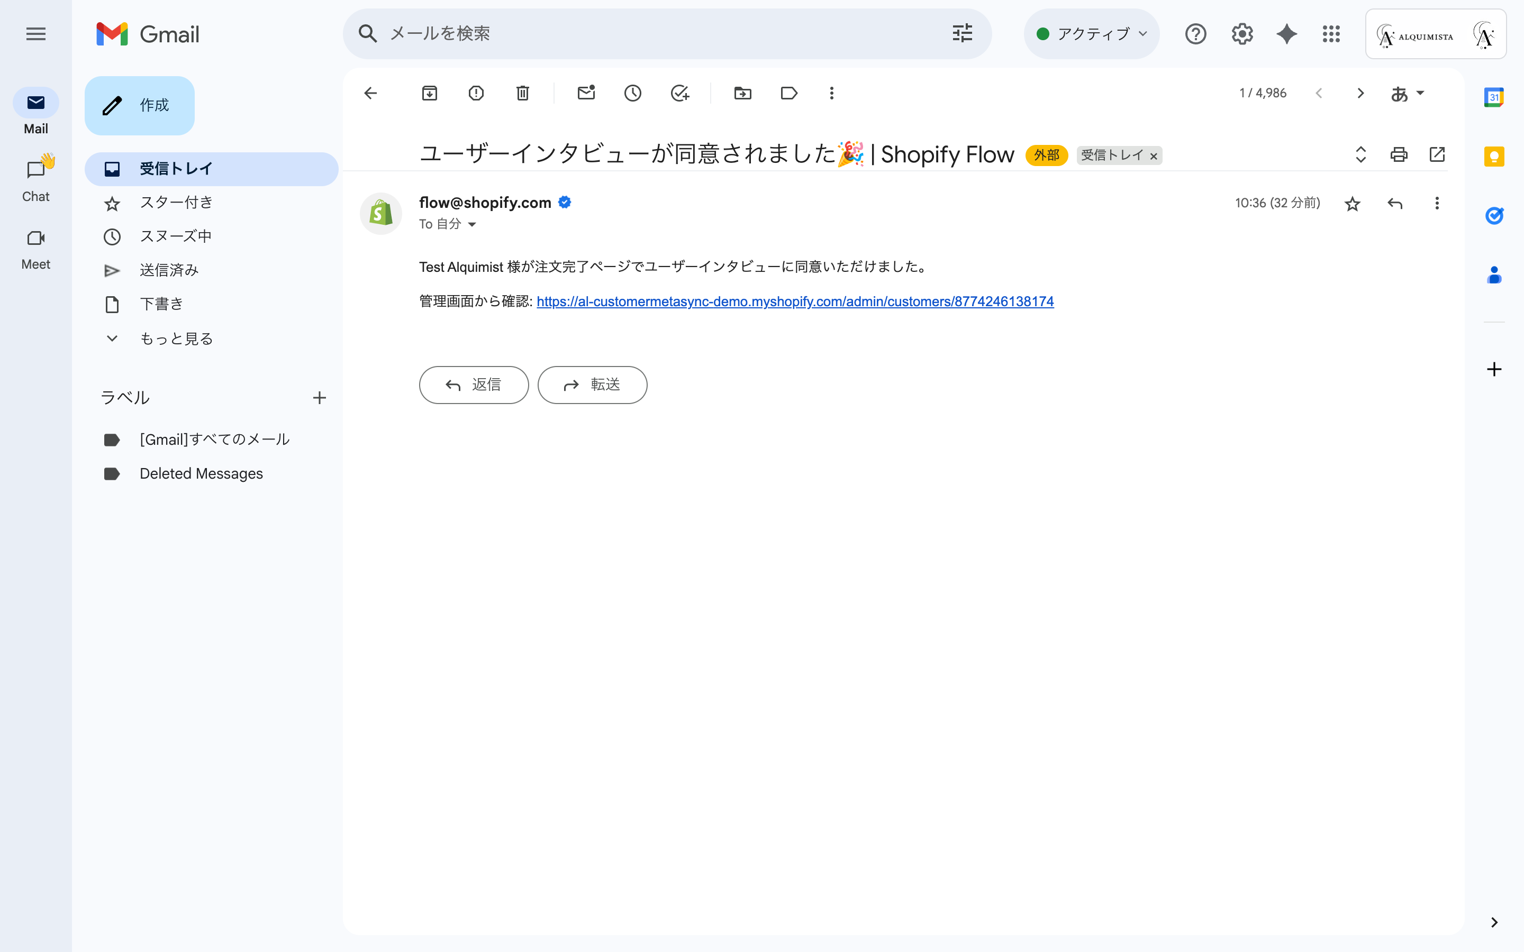Compose a new email with 作成
The image size is (1524, 952).
[x=140, y=105]
